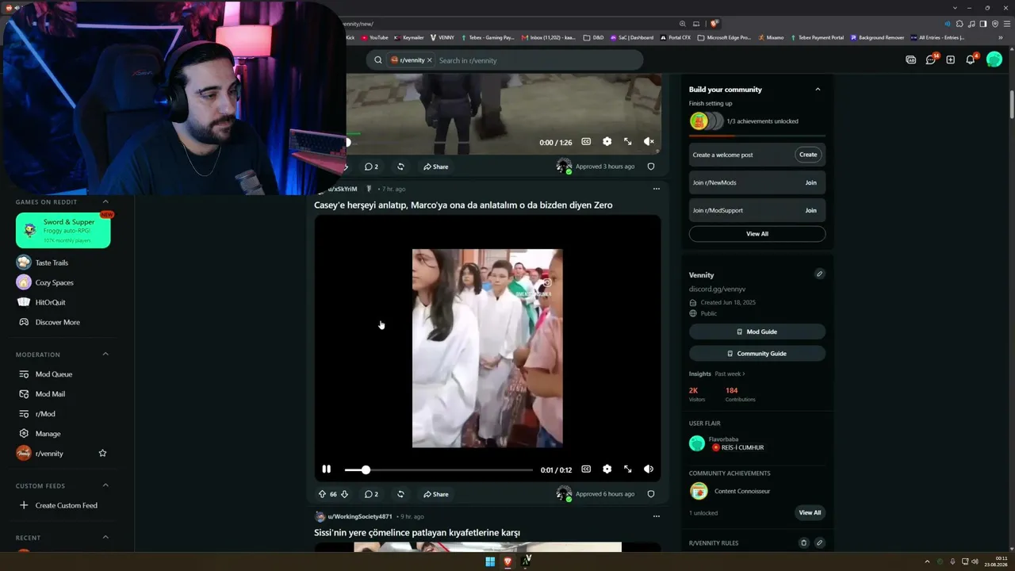Enter fullscreen on the 0:12 video
The width and height of the screenshot is (1015, 571).
[628, 469]
